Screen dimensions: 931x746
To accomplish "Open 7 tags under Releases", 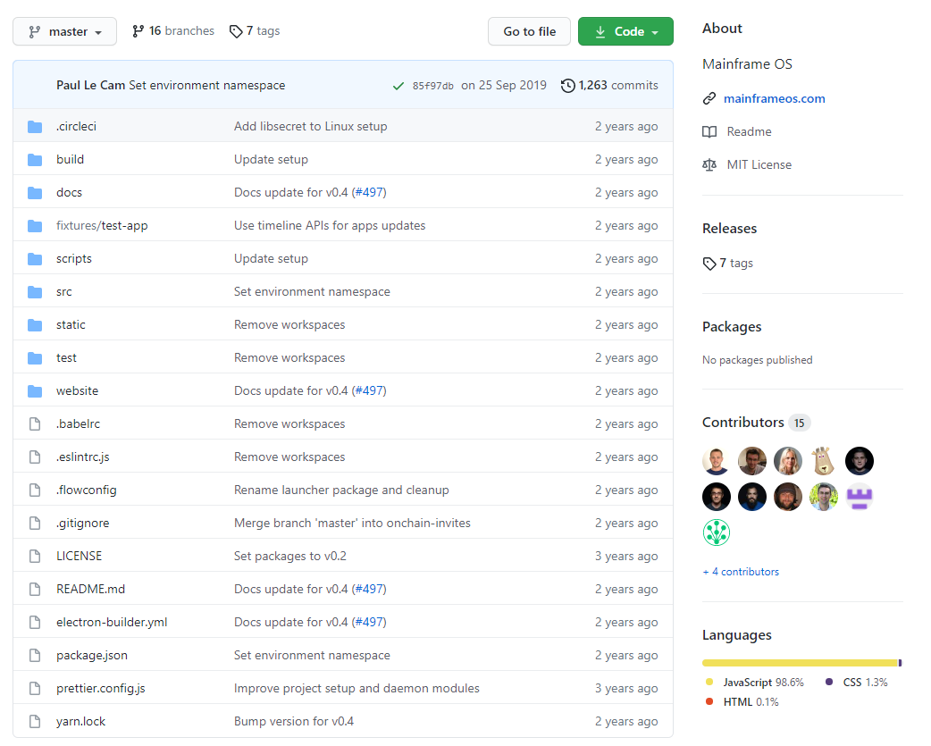I will point(728,263).
